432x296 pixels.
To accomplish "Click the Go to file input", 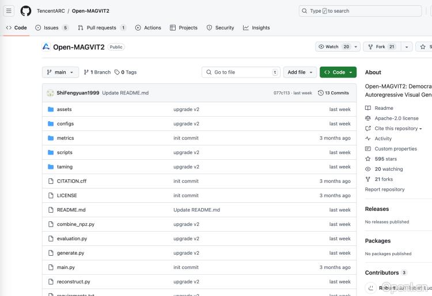I will [241, 72].
